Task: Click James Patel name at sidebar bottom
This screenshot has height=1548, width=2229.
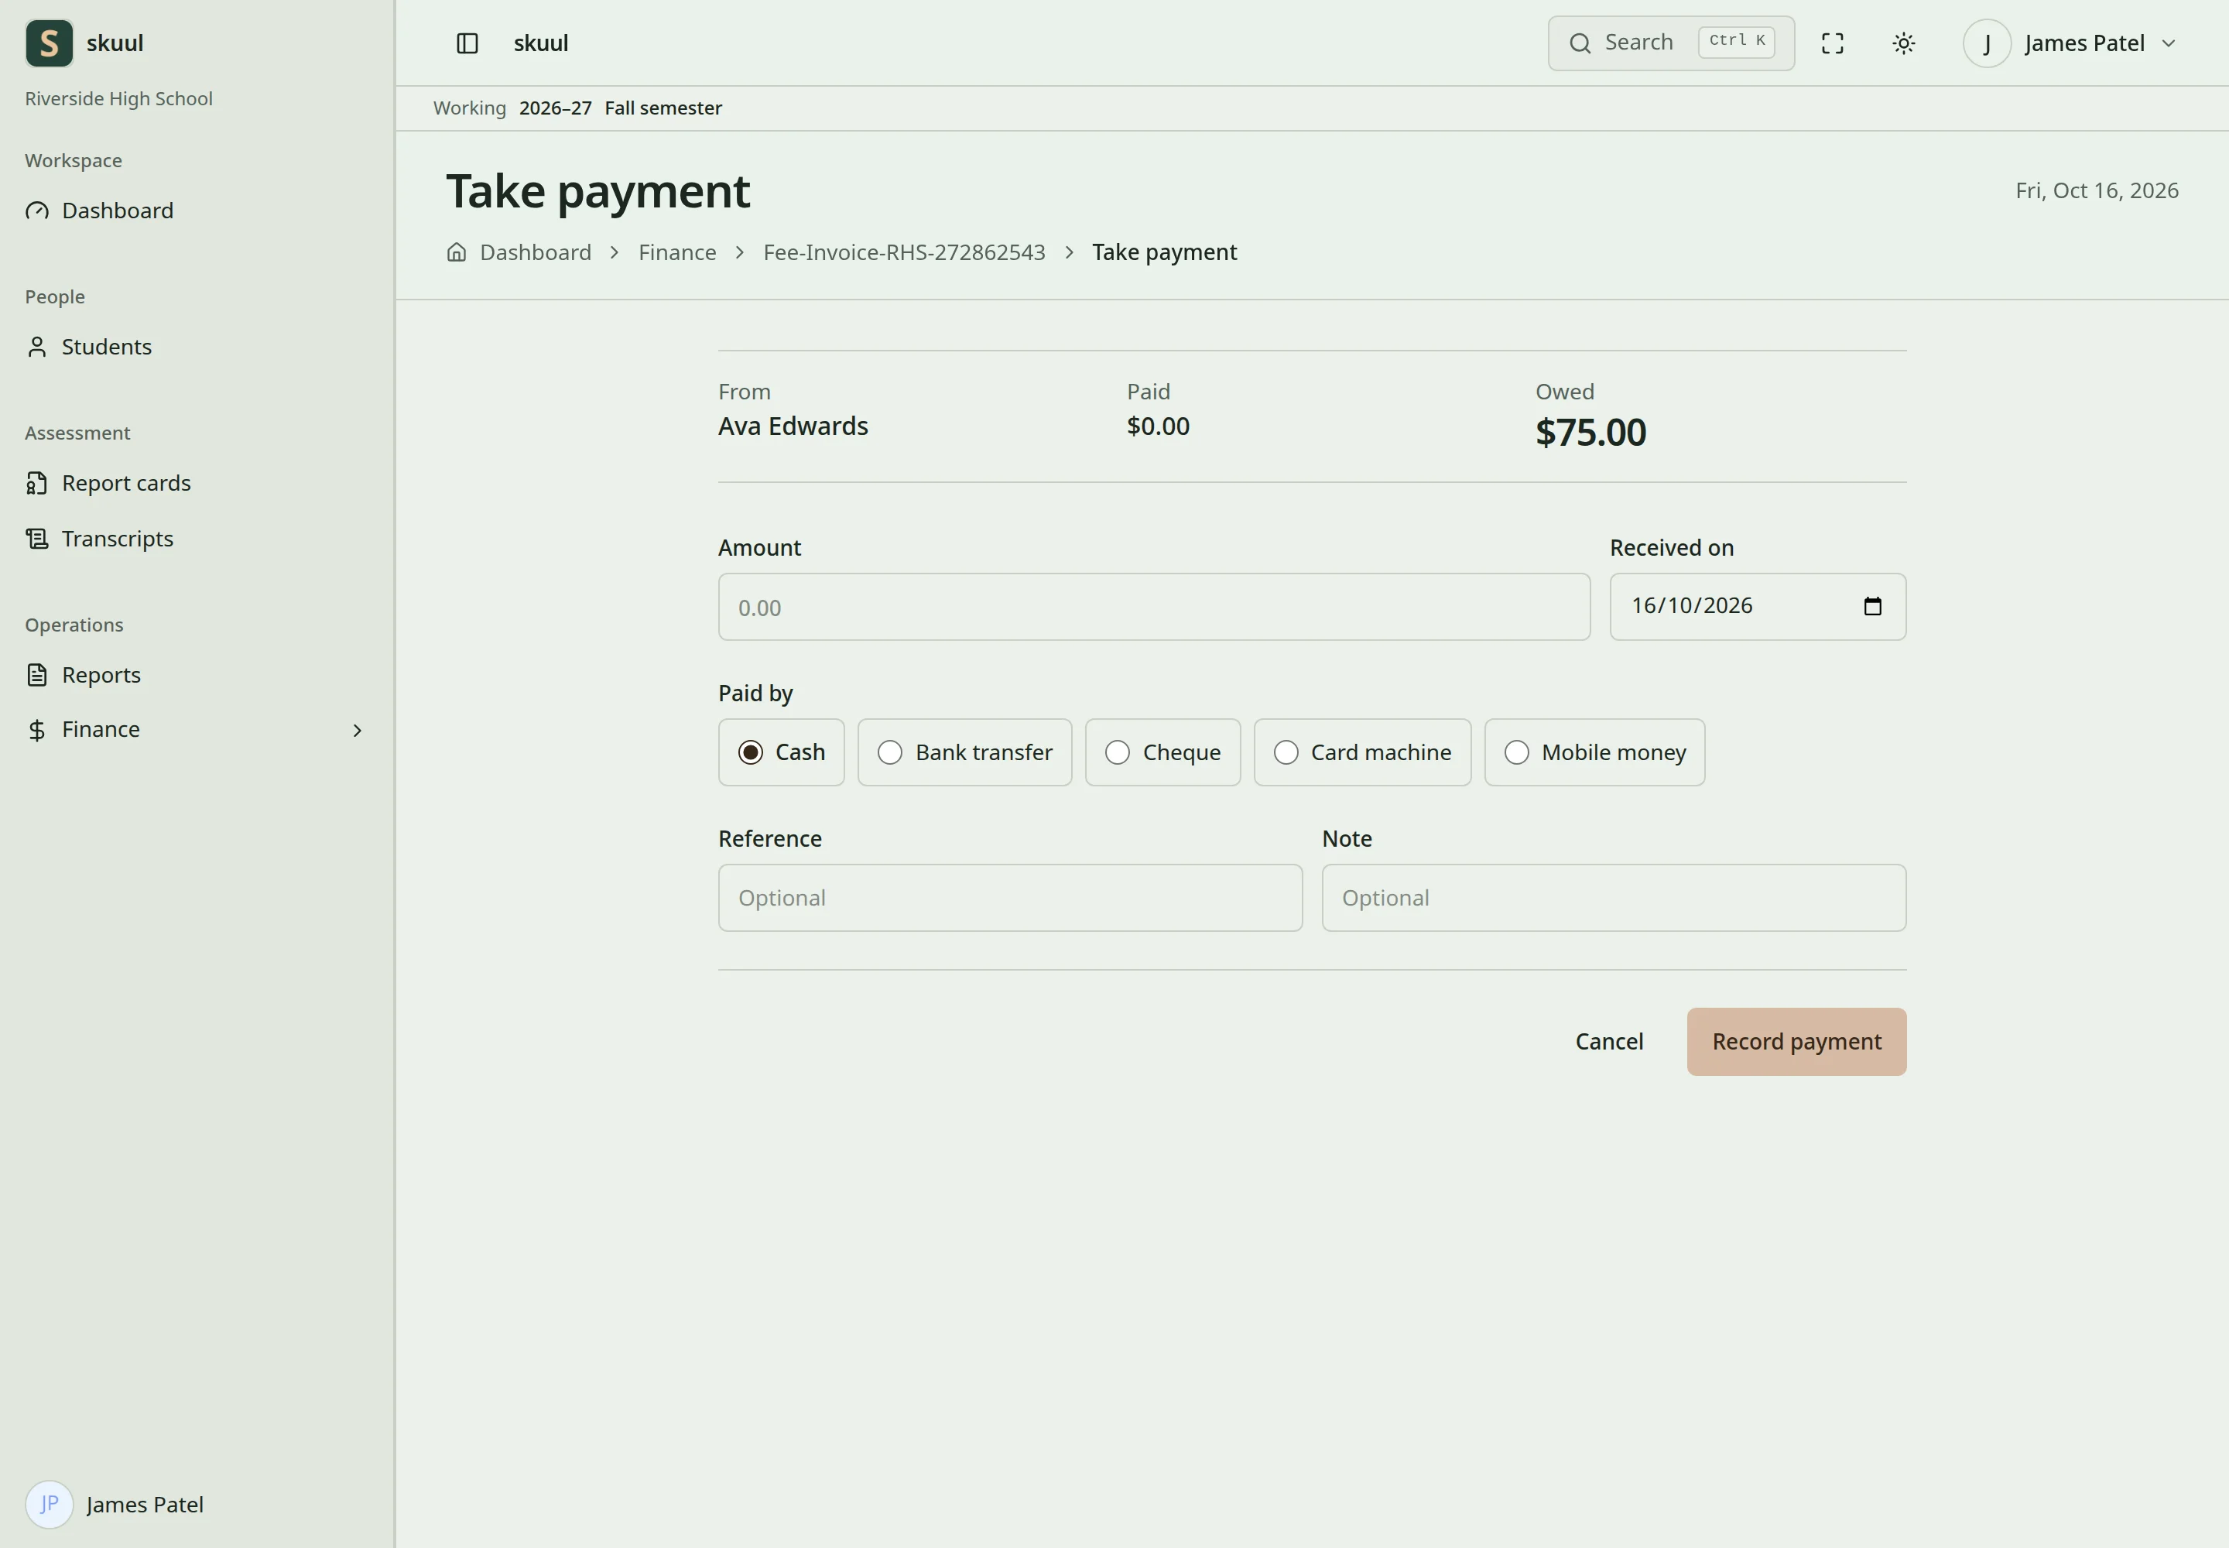Action: click(145, 1505)
